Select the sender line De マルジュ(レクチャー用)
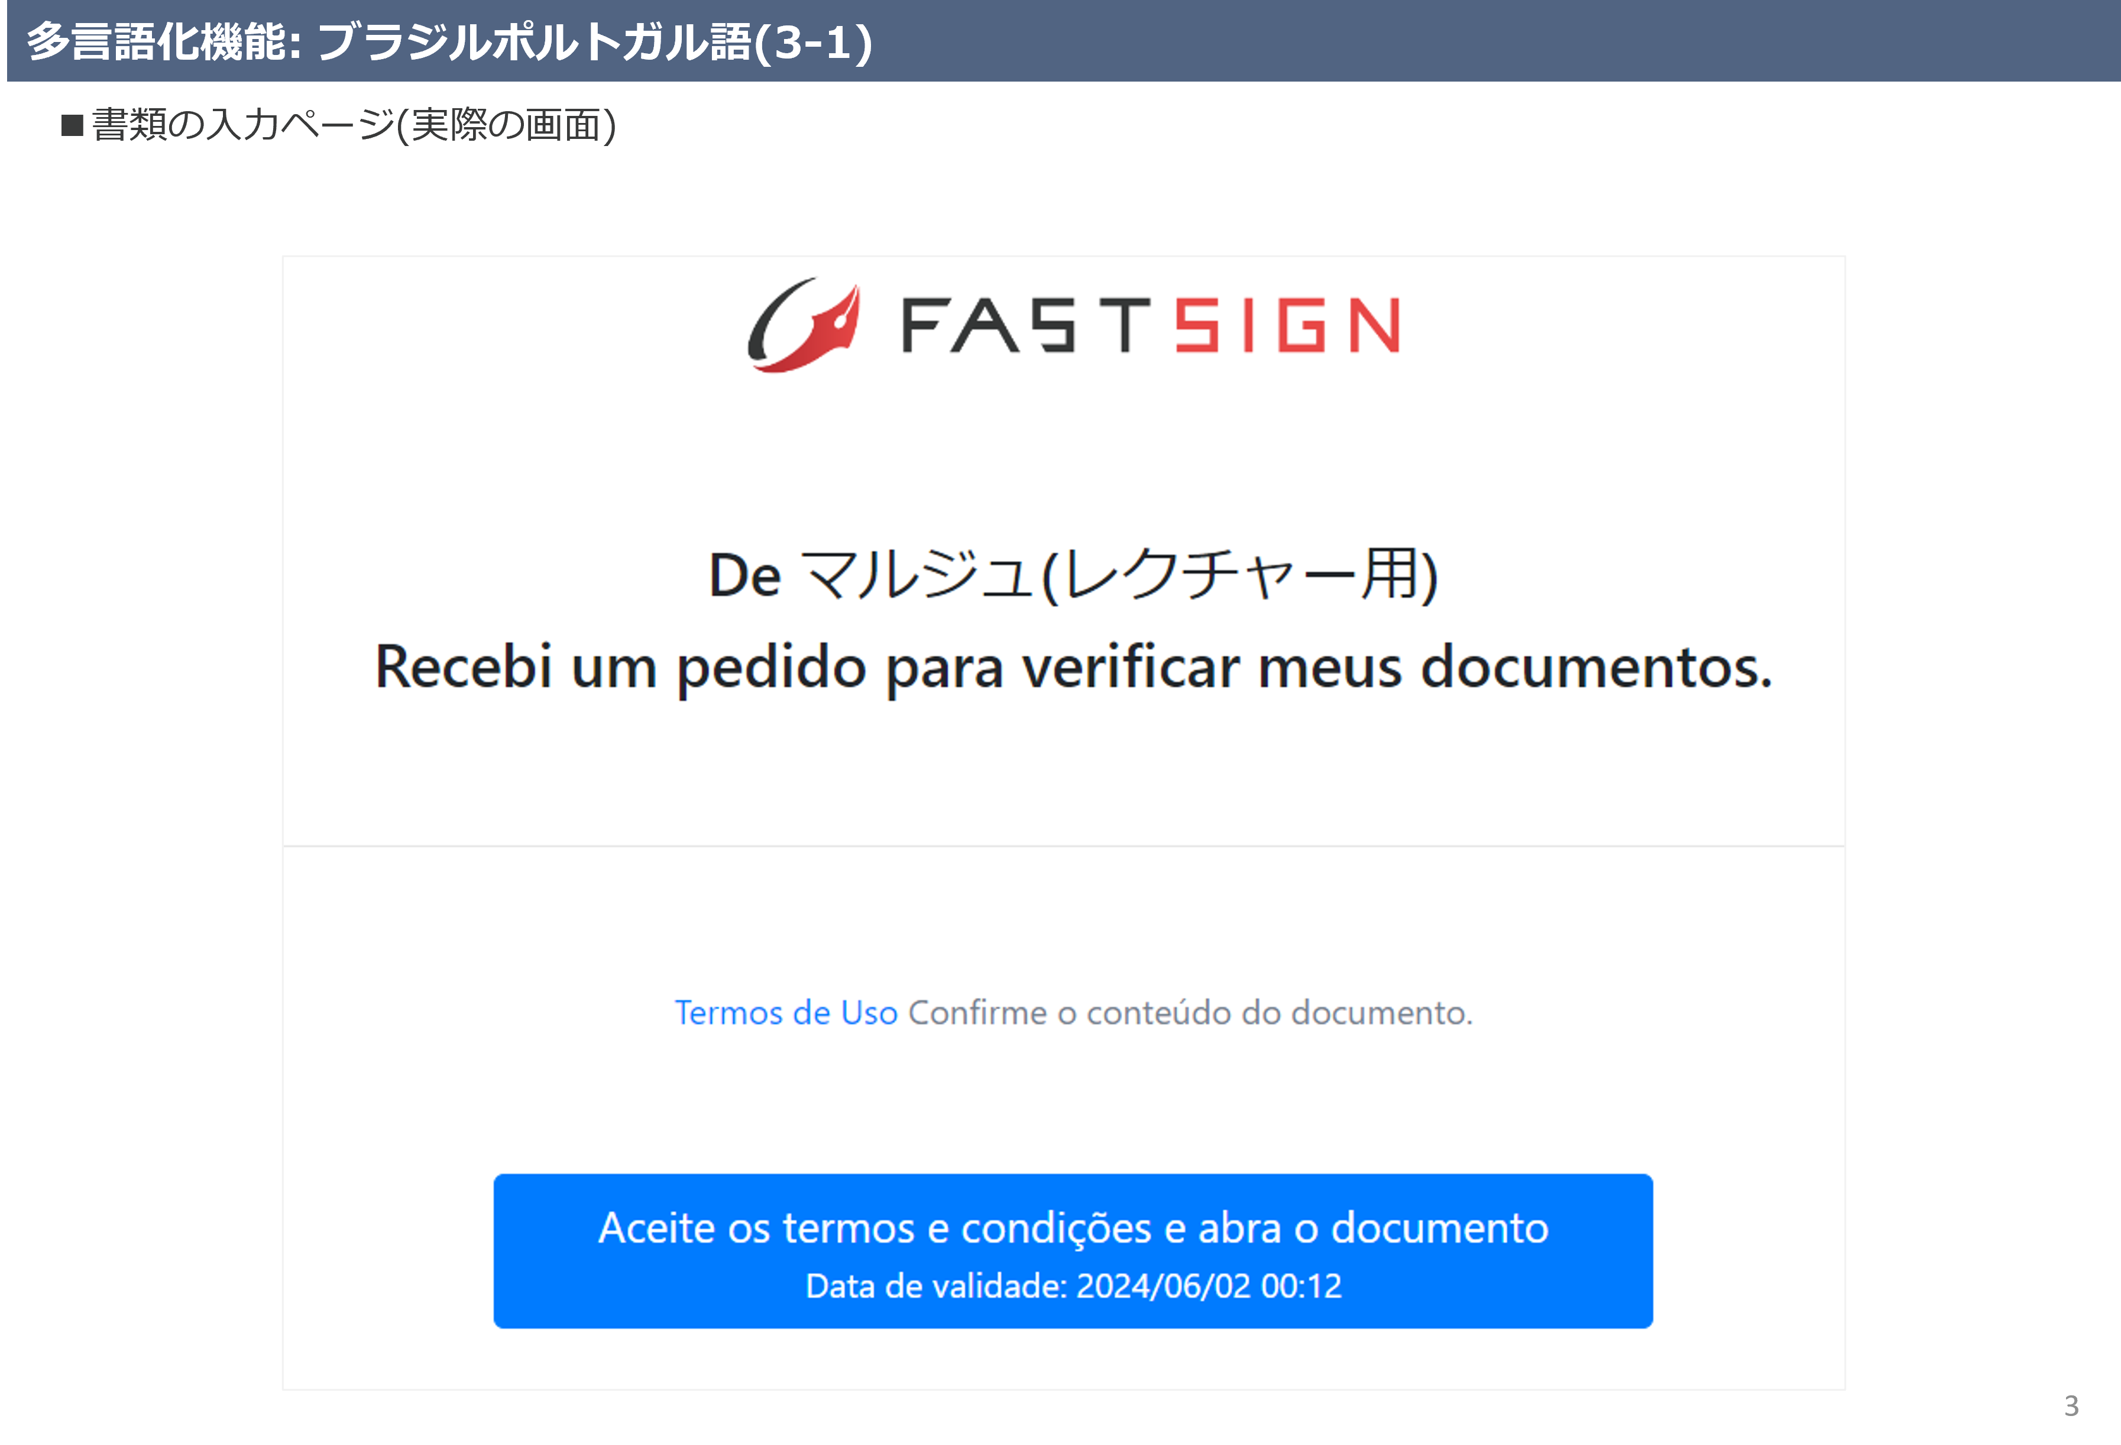2121x1445 pixels. [x=1073, y=576]
